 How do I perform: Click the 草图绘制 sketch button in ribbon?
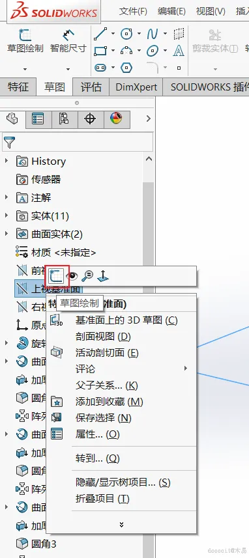coord(25,41)
